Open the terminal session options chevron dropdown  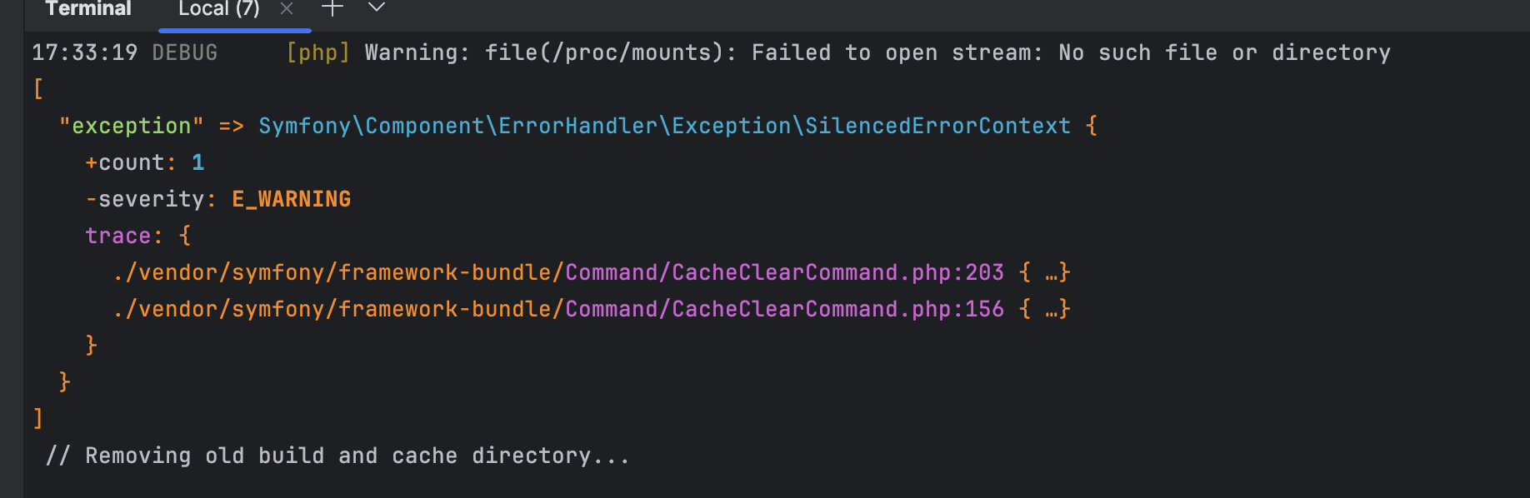pyautogui.click(x=377, y=7)
